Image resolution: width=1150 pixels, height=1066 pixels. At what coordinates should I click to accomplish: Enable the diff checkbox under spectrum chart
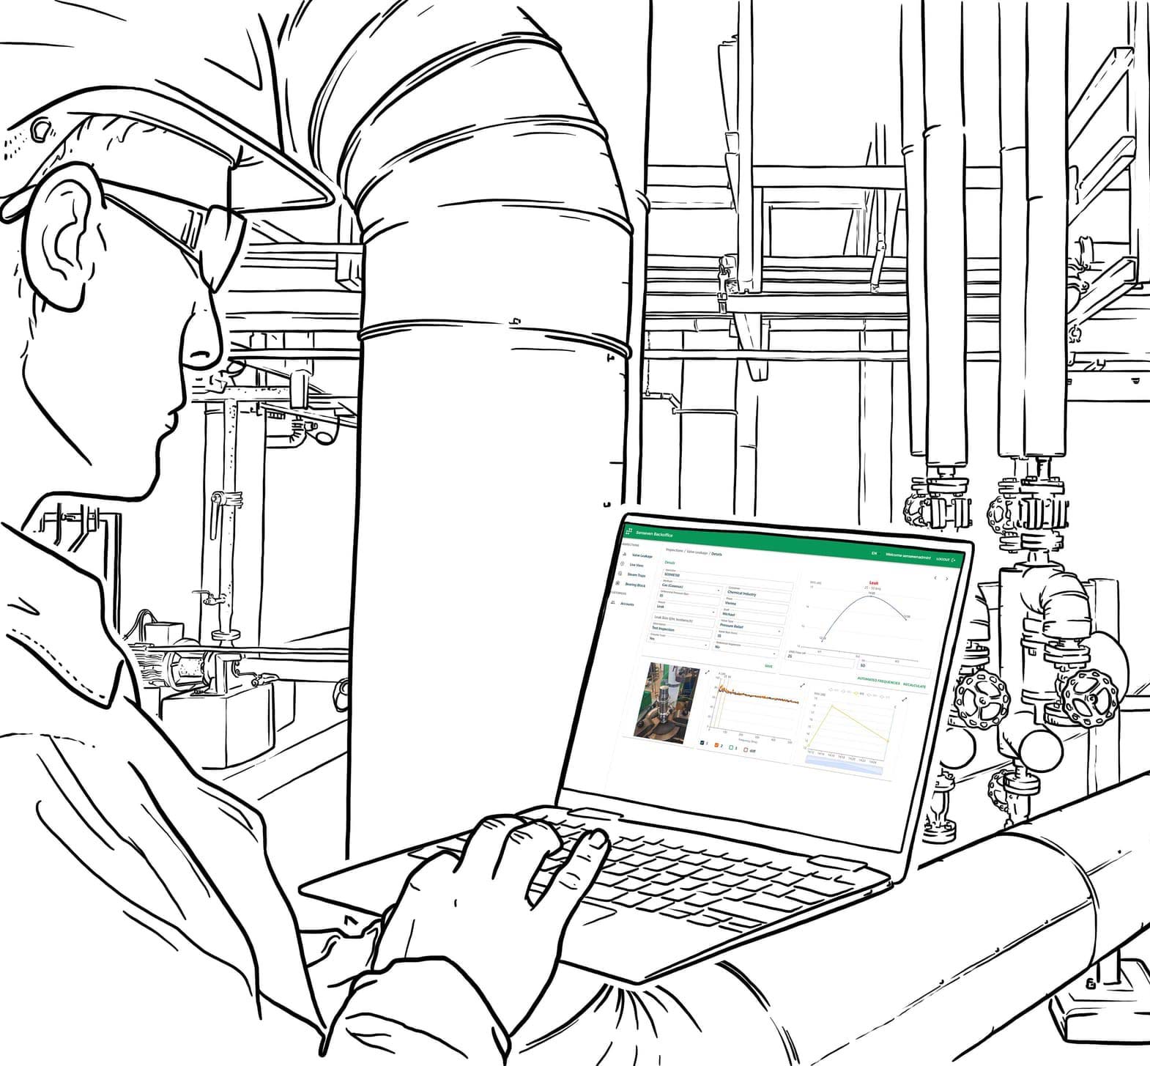pyautogui.click(x=746, y=749)
